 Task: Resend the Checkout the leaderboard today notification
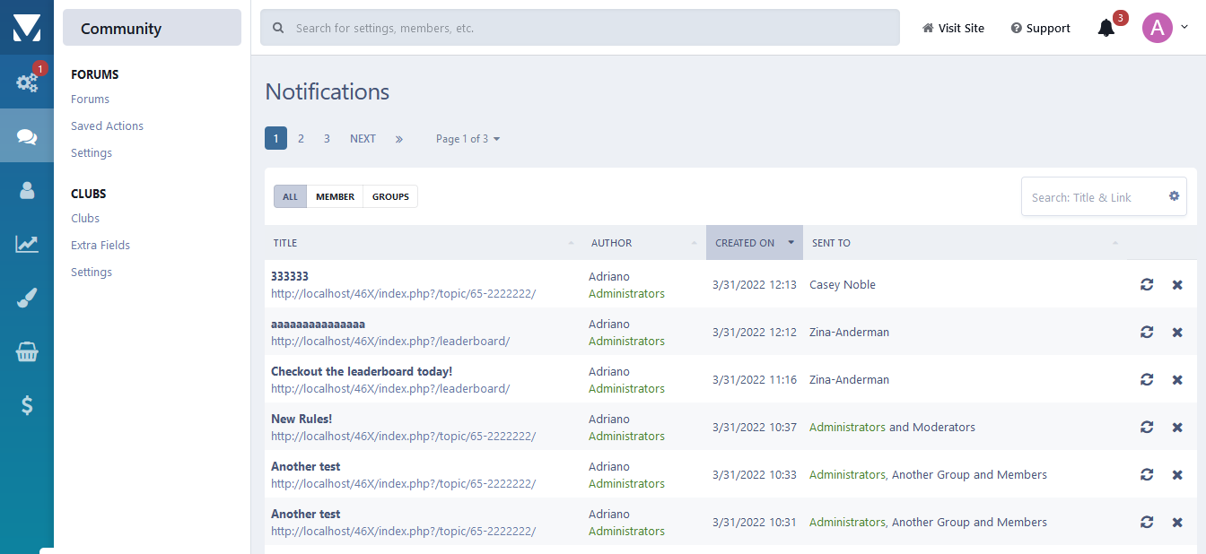(1147, 379)
